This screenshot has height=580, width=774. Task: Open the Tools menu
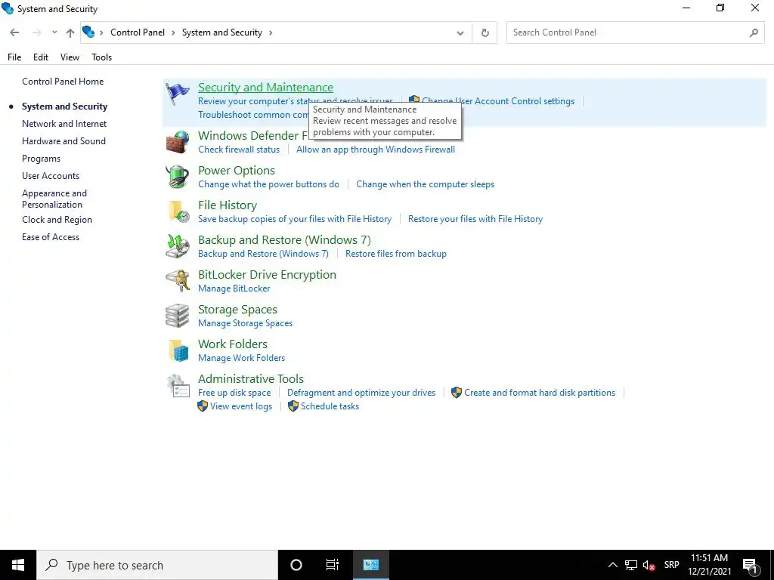coord(102,57)
